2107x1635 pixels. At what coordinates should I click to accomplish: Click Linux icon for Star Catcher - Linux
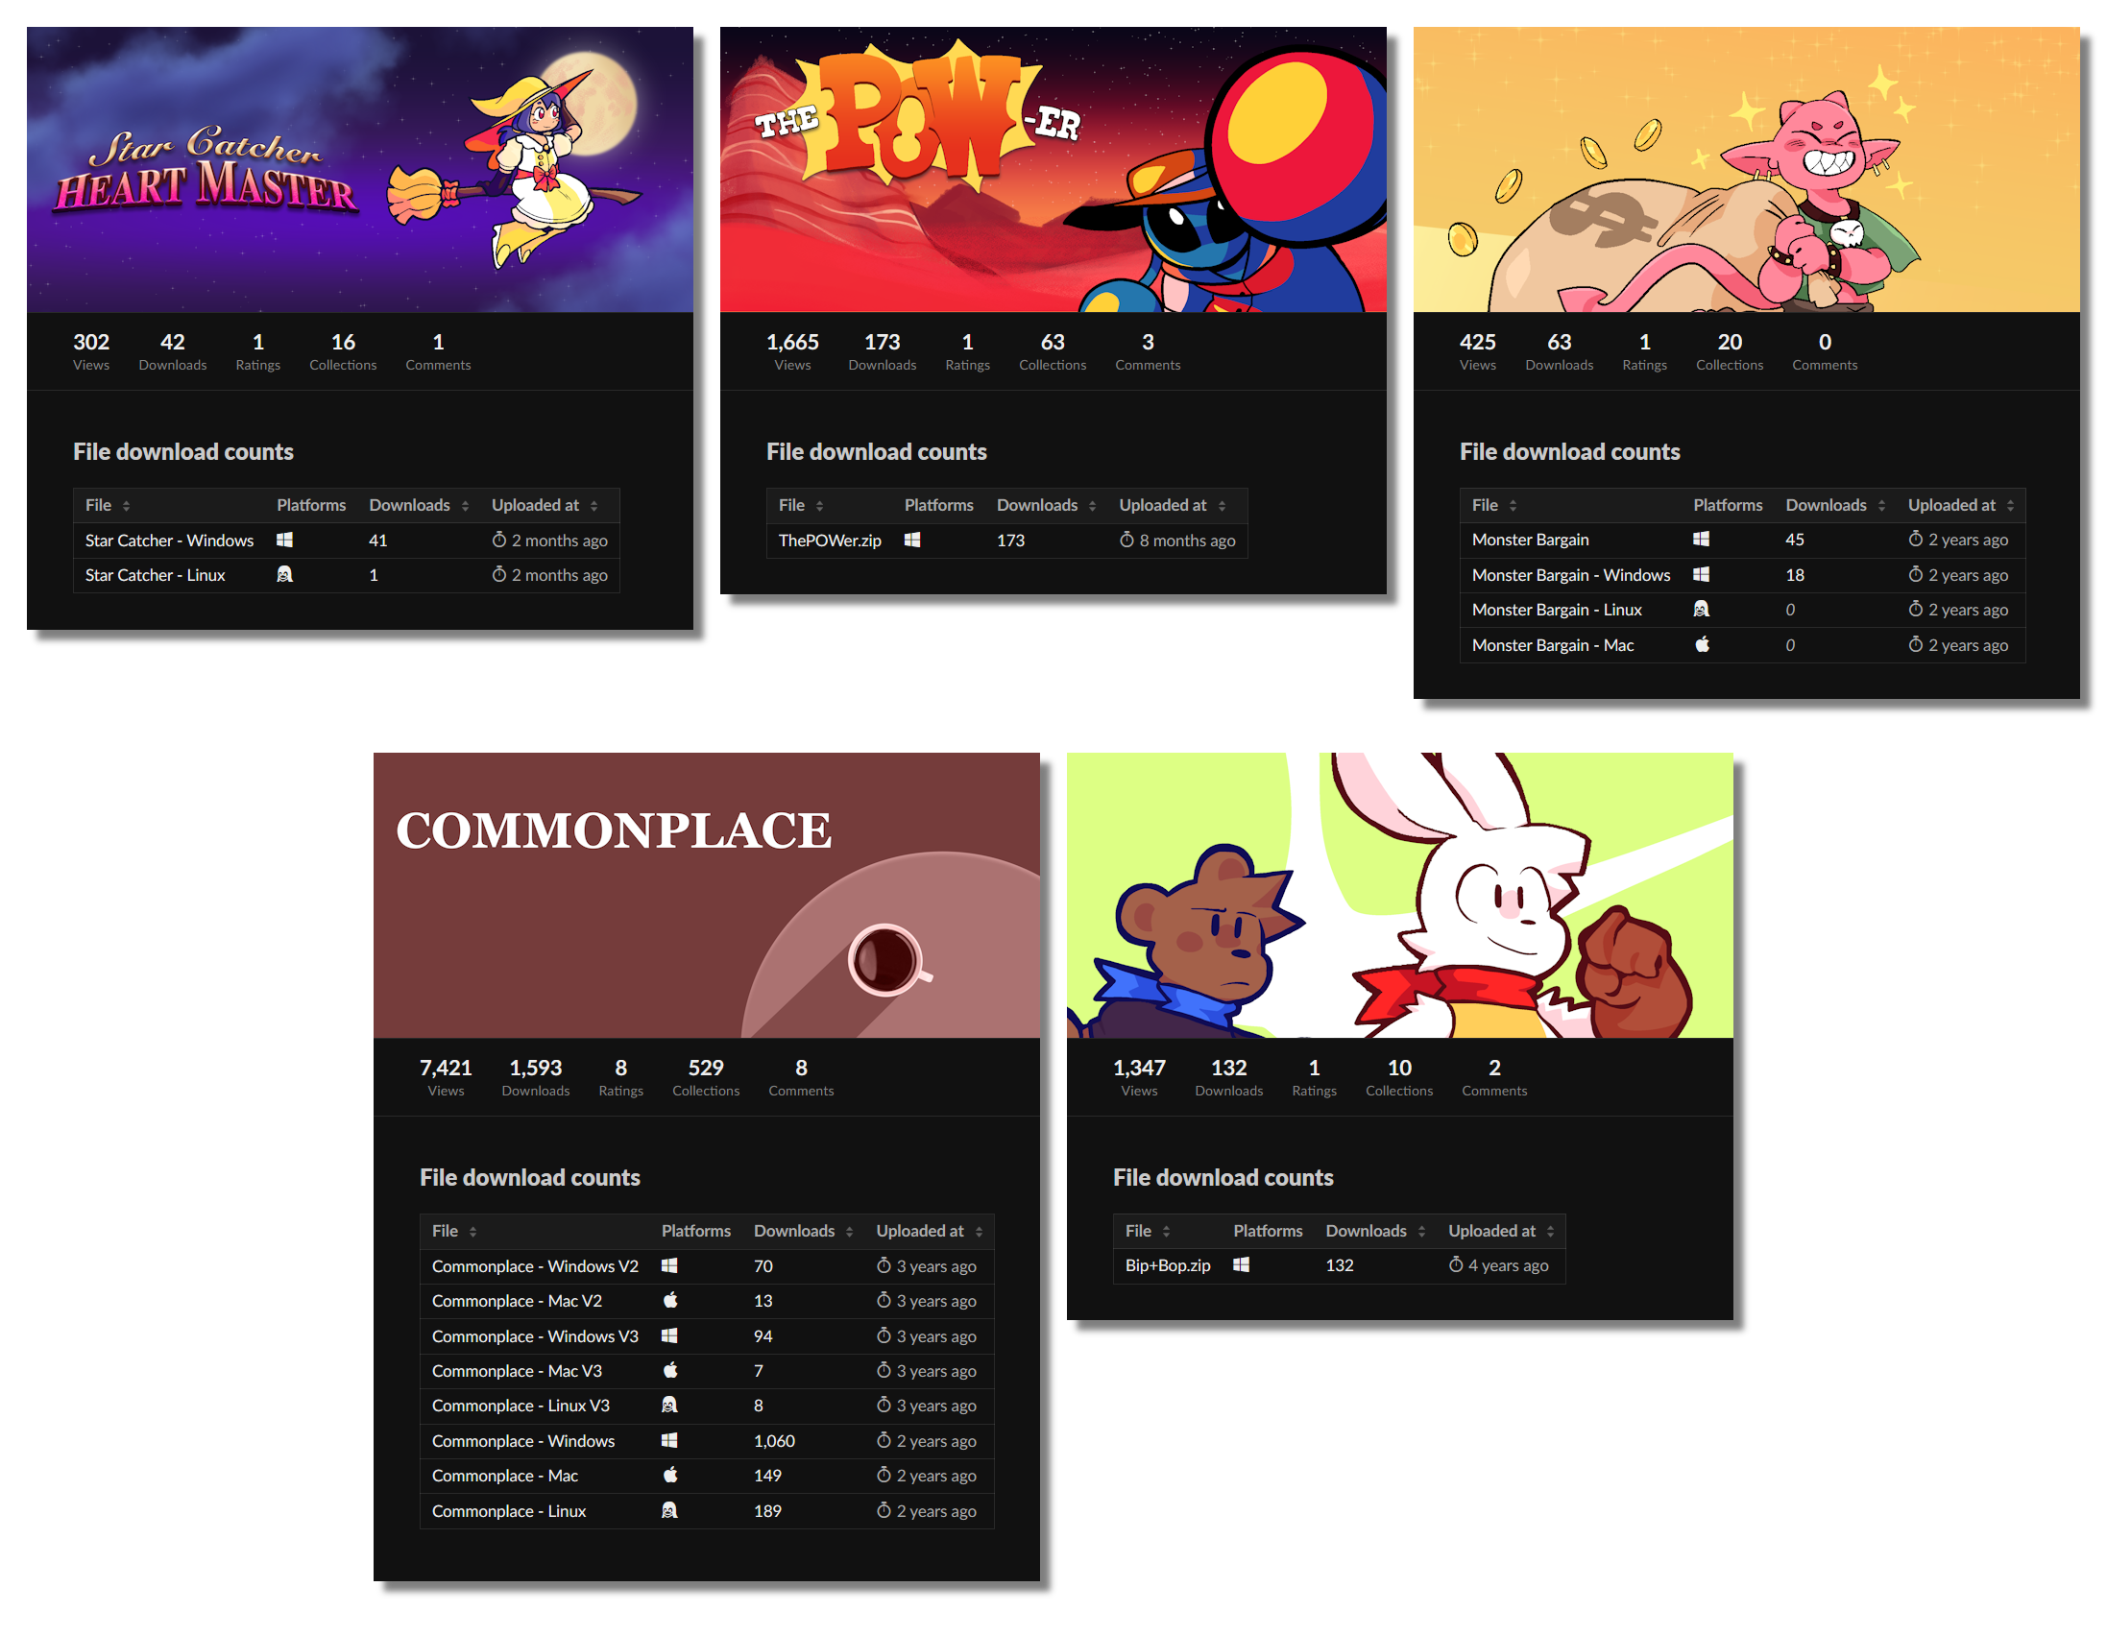pos(284,575)
